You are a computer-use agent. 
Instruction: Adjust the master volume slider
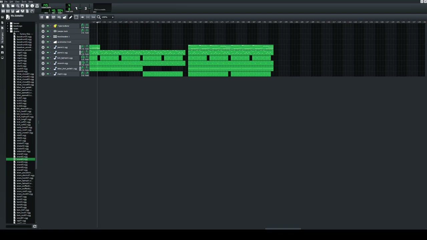point(80,8)
